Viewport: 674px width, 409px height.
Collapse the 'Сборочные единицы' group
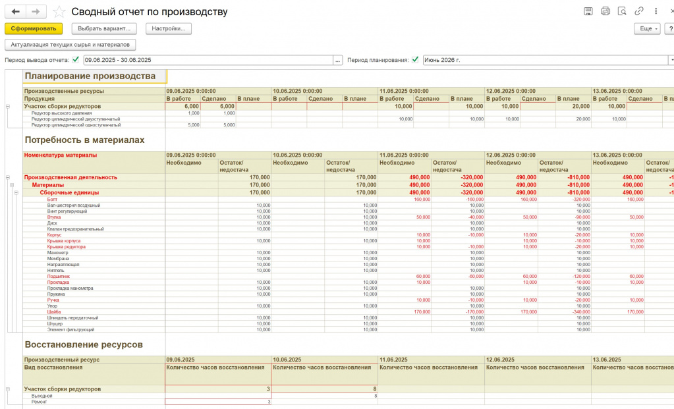pyautogui.click(x=16, y=192)
